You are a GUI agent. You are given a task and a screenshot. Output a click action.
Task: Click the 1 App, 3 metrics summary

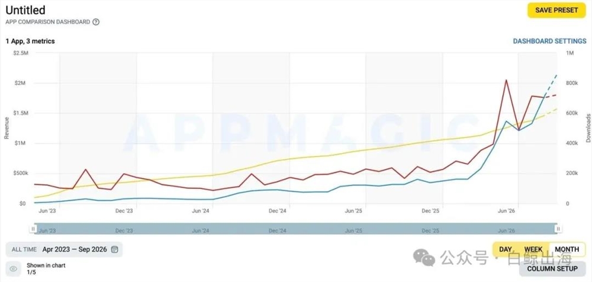coord(30,41)
